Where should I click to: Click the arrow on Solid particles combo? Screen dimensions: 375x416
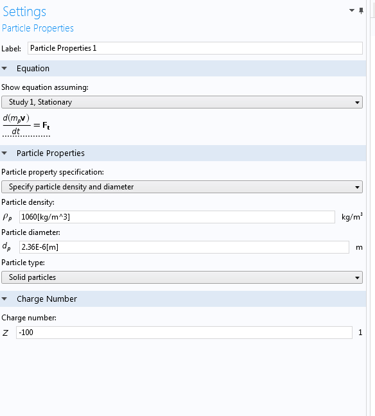pos(357,278)
